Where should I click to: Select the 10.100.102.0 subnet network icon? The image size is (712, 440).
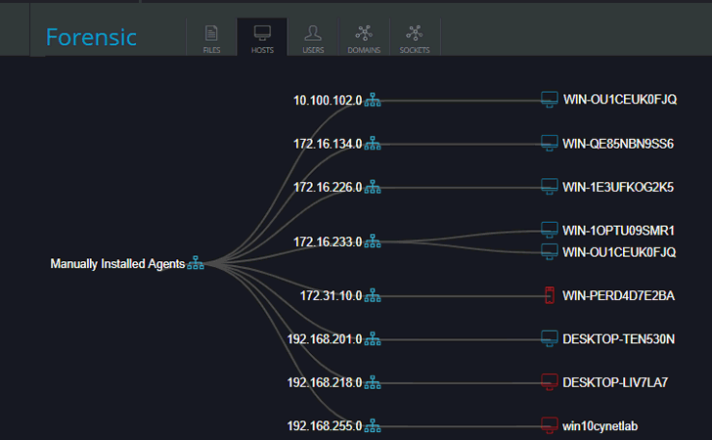373,100
